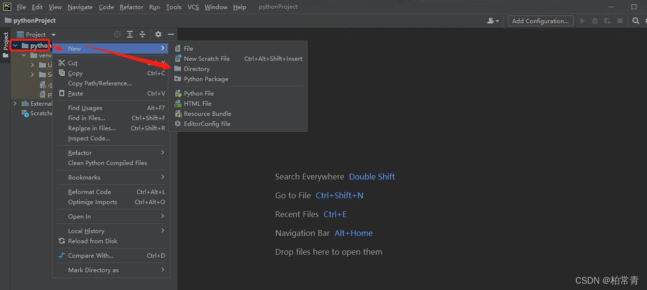Image resolution: width=647 pixels, height=290 pixels.
Task: Click the Run arrow icon in toolbar
Action: coord(582,21)
